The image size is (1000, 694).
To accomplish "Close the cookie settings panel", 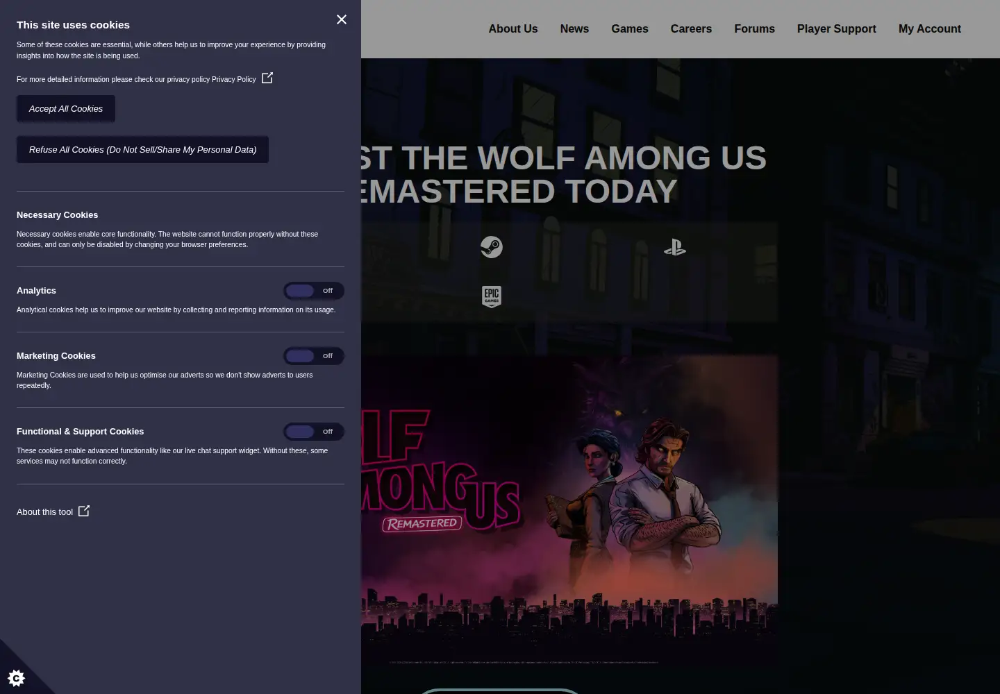I will pos(341,19).
